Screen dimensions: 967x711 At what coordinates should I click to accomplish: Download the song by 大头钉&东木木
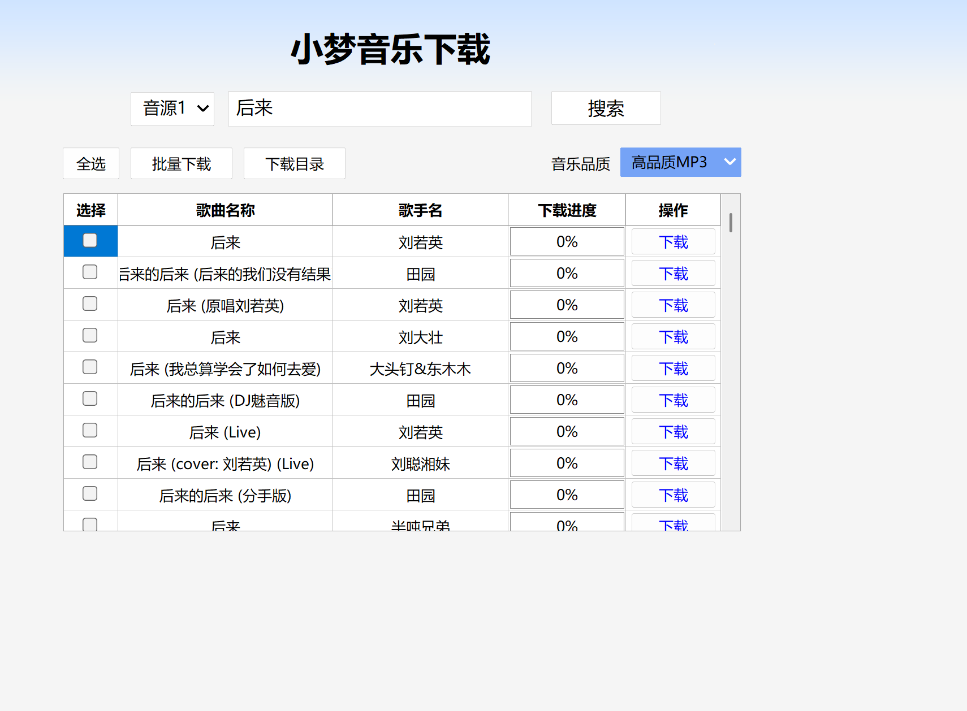pos(673,368)
